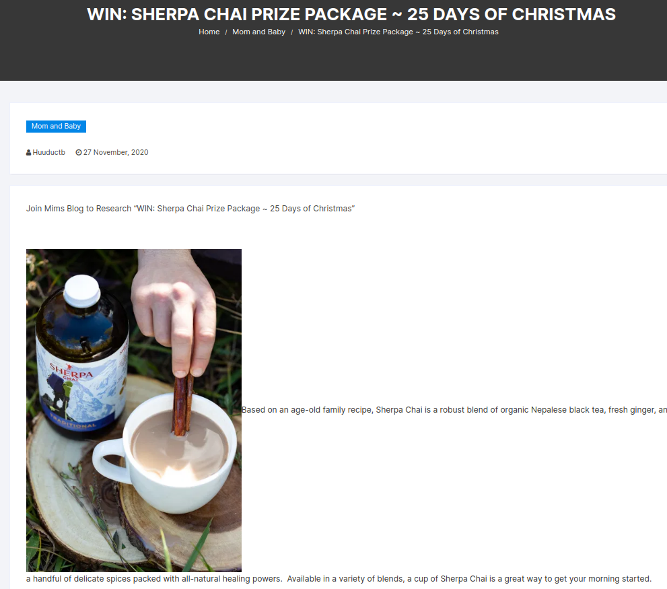667x589 pixels.
Task: Go to Mom and Baby breadcrumb
Action: pos(258,32)
